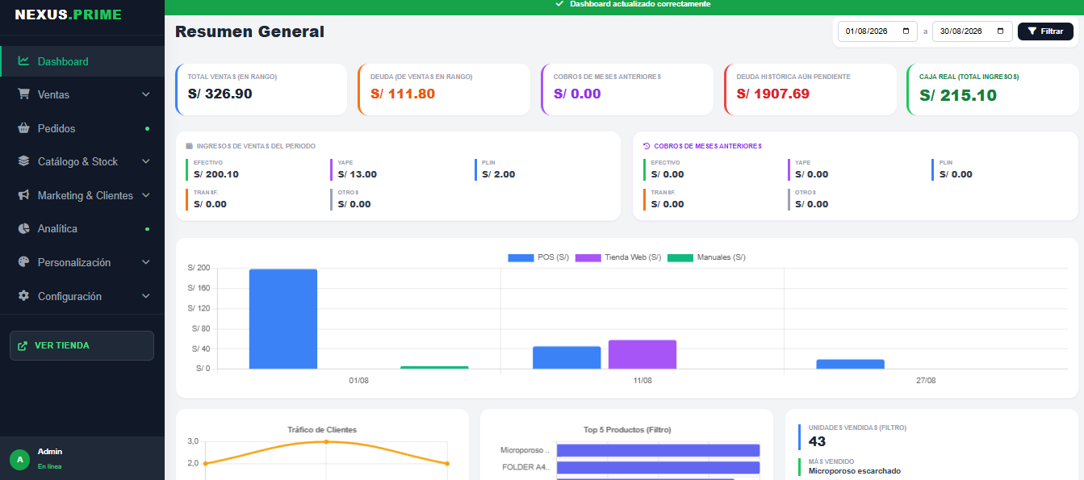The image size is (1084, 480).
Task: Click the Deuda value S/ 111.80
Action: click(403, 94)
